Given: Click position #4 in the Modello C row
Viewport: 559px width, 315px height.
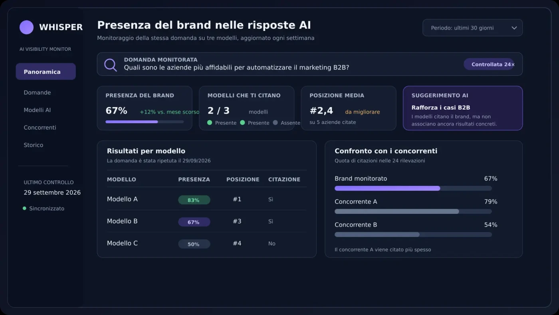Looking at the screenshot, I should coord(237,243).
